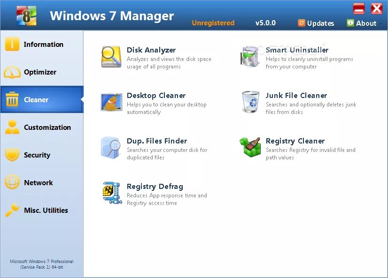
Task: Click the Windows 7 Manager logo
Action: (26, 16)
